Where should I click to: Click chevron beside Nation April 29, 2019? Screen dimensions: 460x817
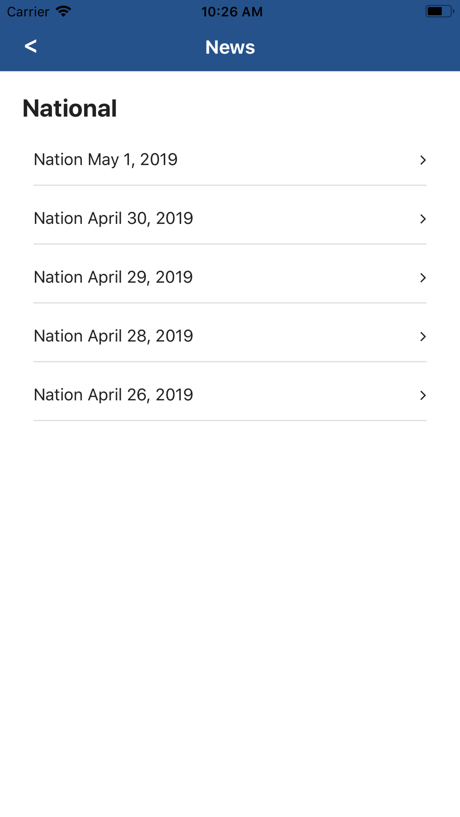[423, 278]
